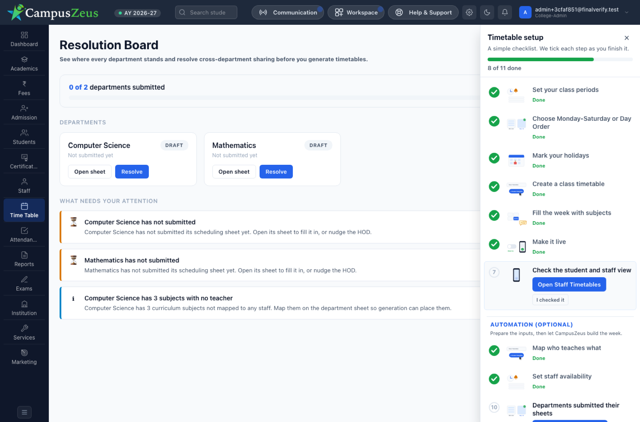Click the 'Map who teaches what' step title

click(x=567, y=348)
